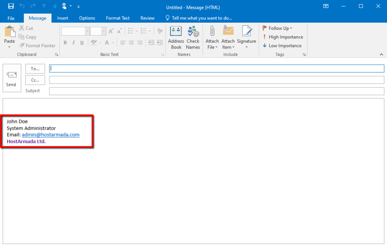387x247 pixels.
Task: Toggle italic formatting
Action: point(73,43)
